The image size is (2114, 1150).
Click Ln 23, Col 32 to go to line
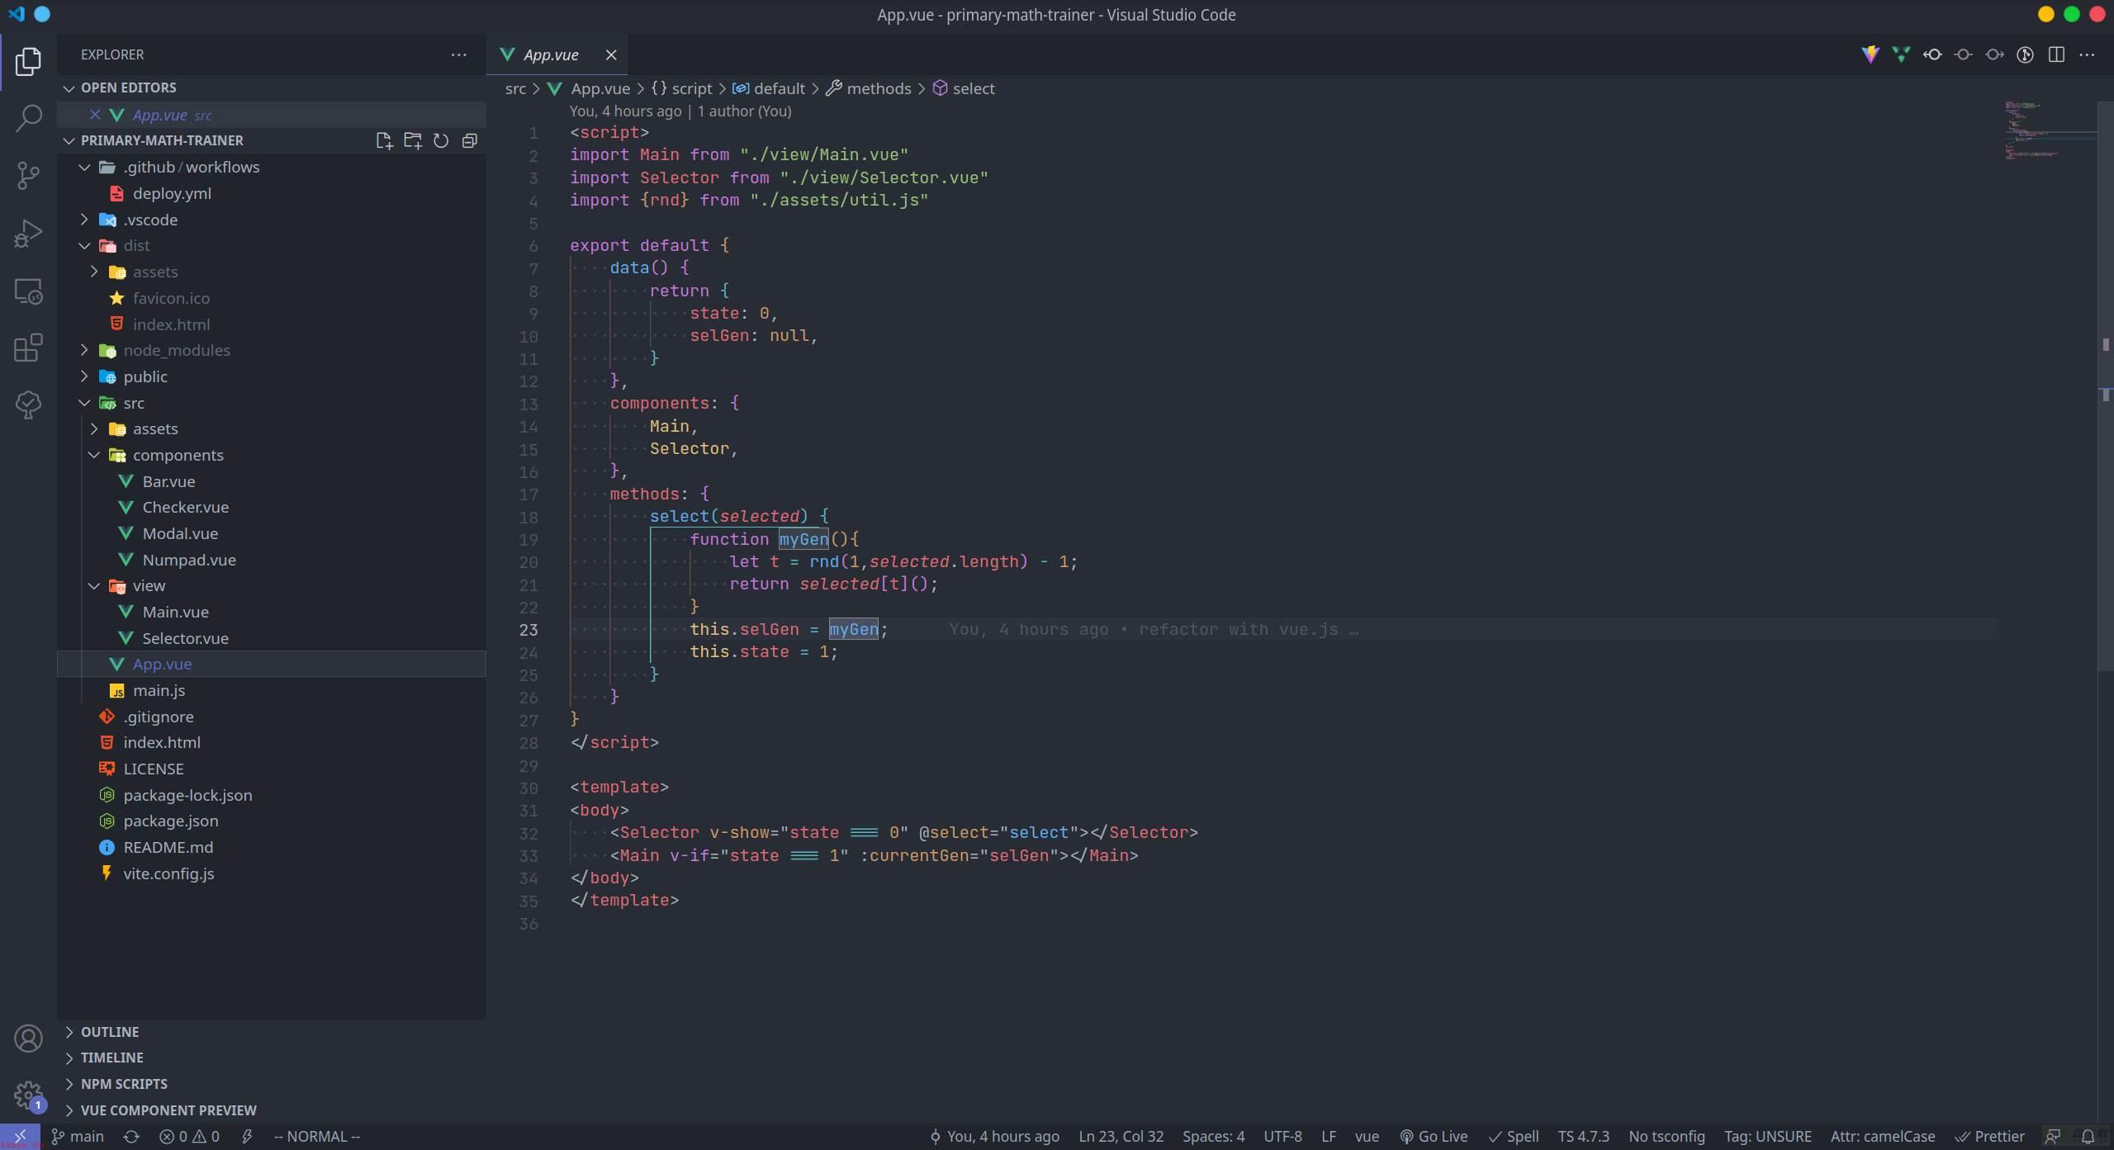(x=1121, y=1137)
